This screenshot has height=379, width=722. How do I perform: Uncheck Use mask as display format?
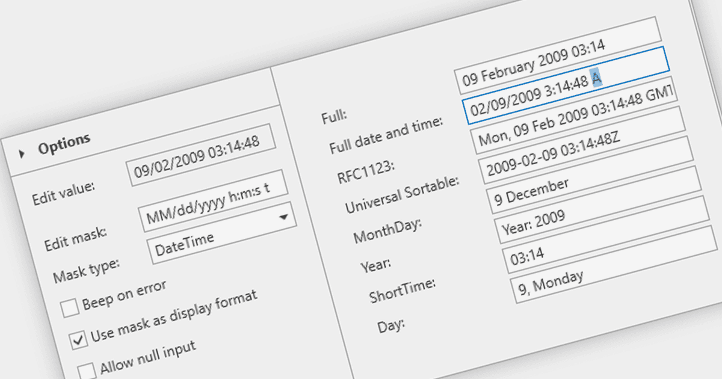(x=79, y=340)
